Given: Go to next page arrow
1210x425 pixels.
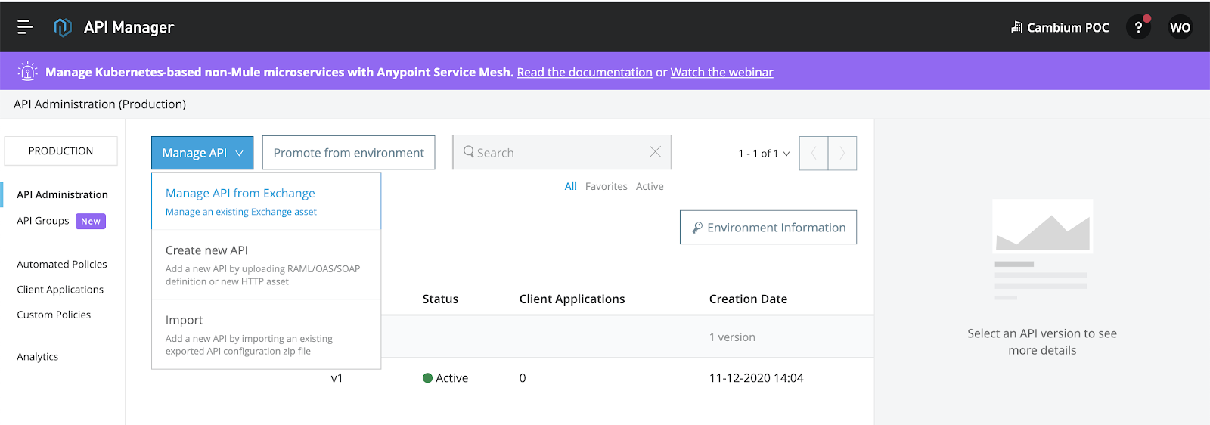Looking at the screenshot, I should click(x=842, y=153).
